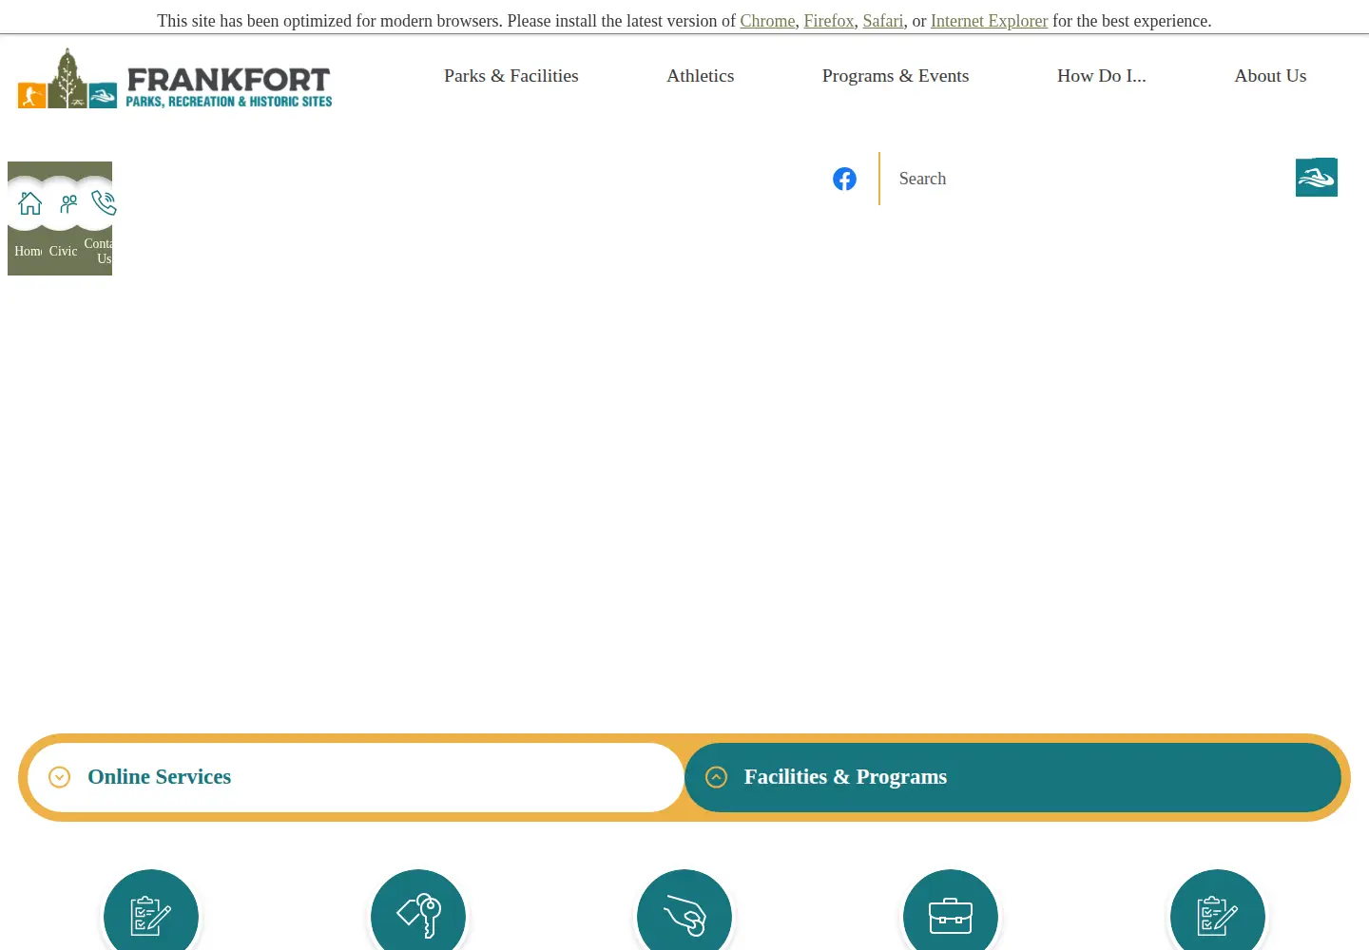Open the Facebook page icon

click(844, 179)
